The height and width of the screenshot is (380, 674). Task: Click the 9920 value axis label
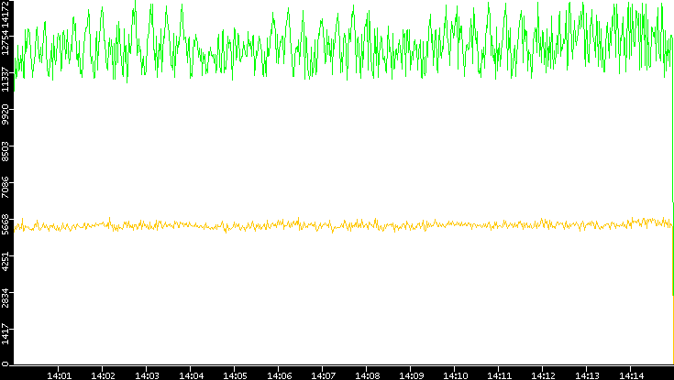[6, 115]
